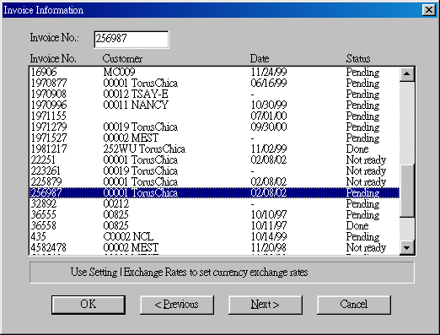Click date 10/11/97 cell
Image resolution: width=440 pixels, height=335 pixels.
pos(269,225)
